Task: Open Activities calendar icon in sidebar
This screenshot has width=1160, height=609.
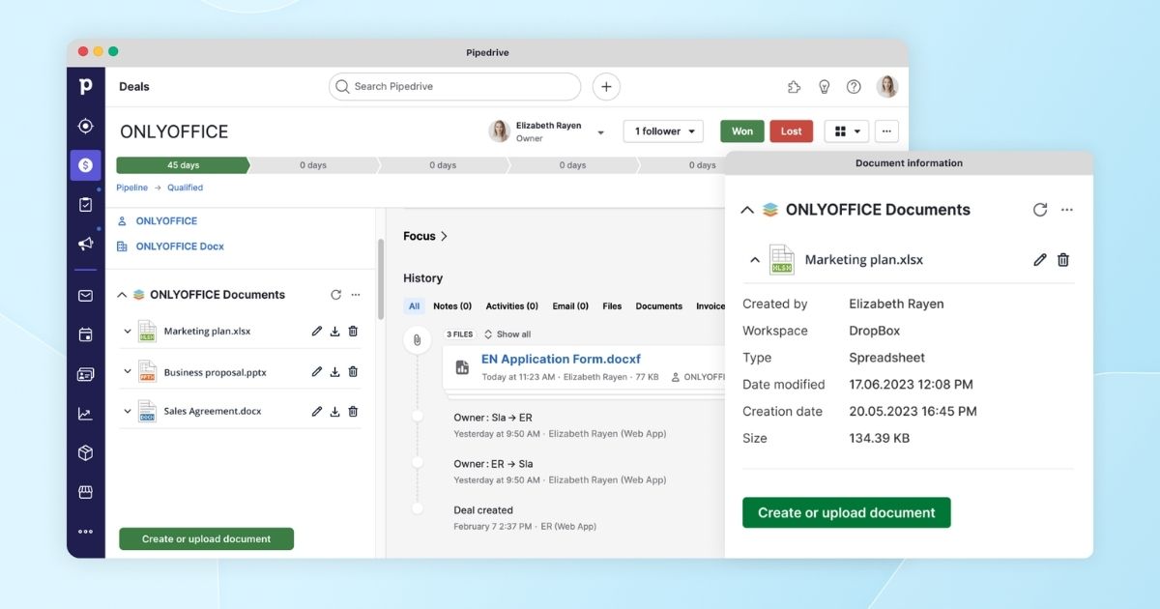Action: (85, 334)
